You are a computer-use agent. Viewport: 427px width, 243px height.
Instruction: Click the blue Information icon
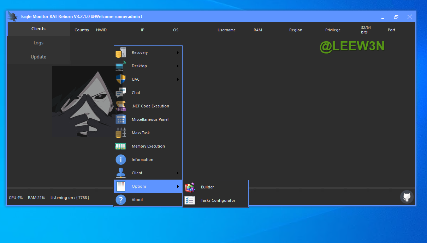[121, 160]
